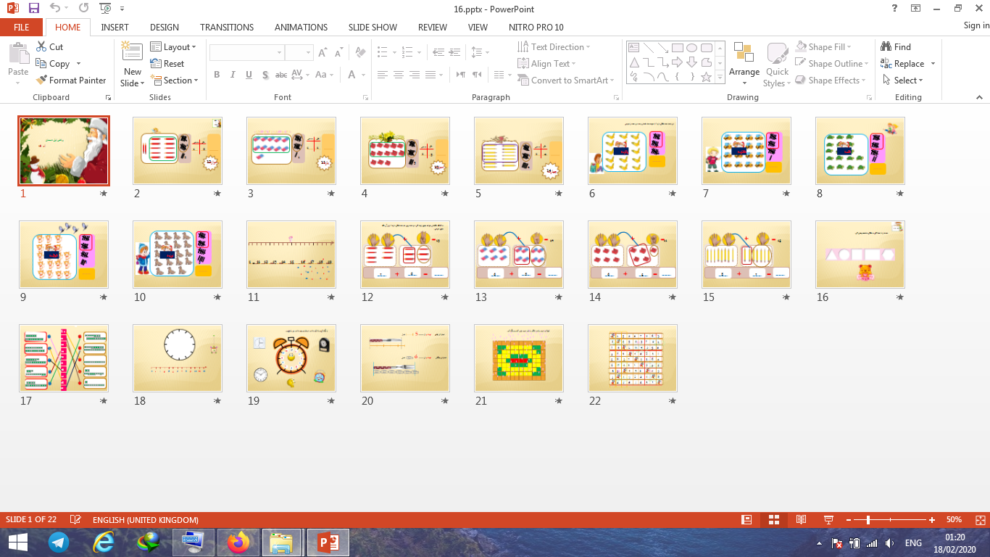Click the Save icon in quick access toolbar
990x557 pixels.
click(x=34, y=8)
